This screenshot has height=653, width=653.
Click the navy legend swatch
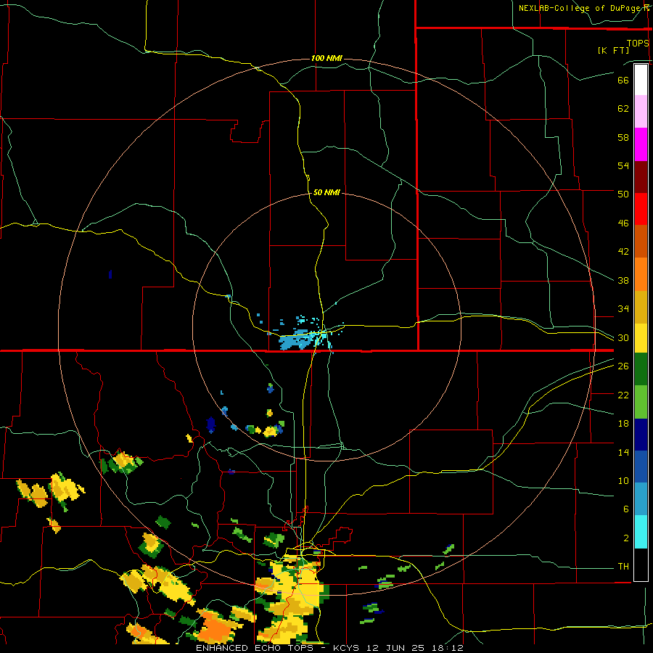(641, 435)
